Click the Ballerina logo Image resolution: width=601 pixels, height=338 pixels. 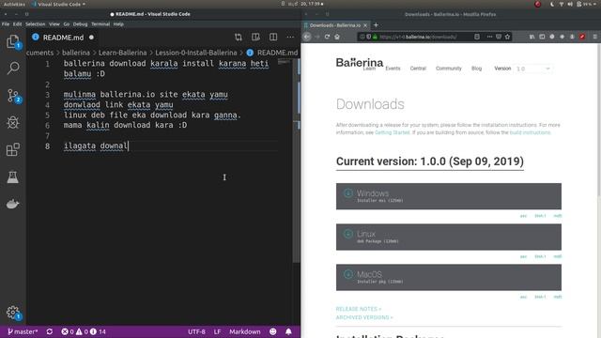[x=360, y=63]
